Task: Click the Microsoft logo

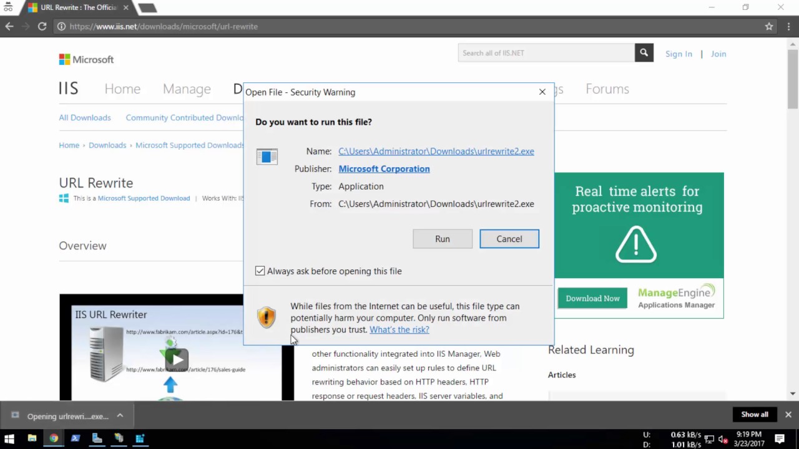Action: [x=86, y=59]
